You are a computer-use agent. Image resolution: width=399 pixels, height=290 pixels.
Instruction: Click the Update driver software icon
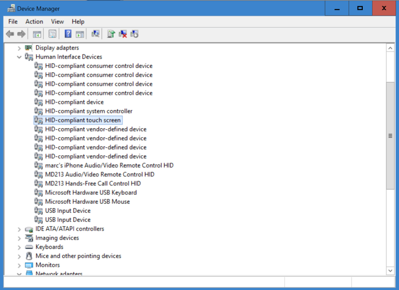(111, 34)
